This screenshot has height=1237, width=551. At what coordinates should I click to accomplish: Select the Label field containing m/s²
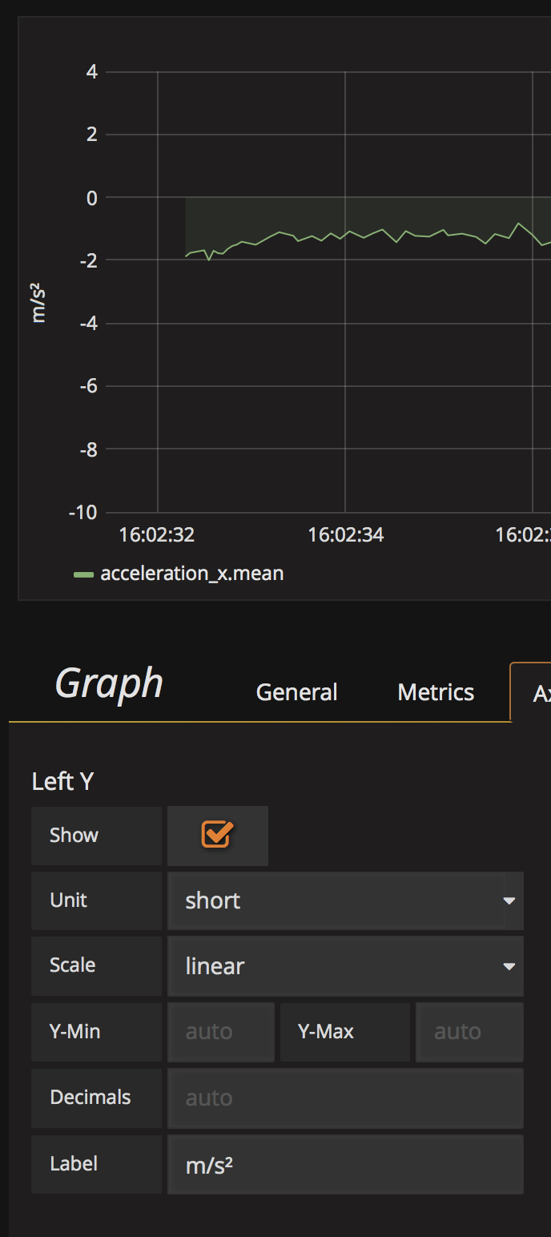tap(344, 1163)
